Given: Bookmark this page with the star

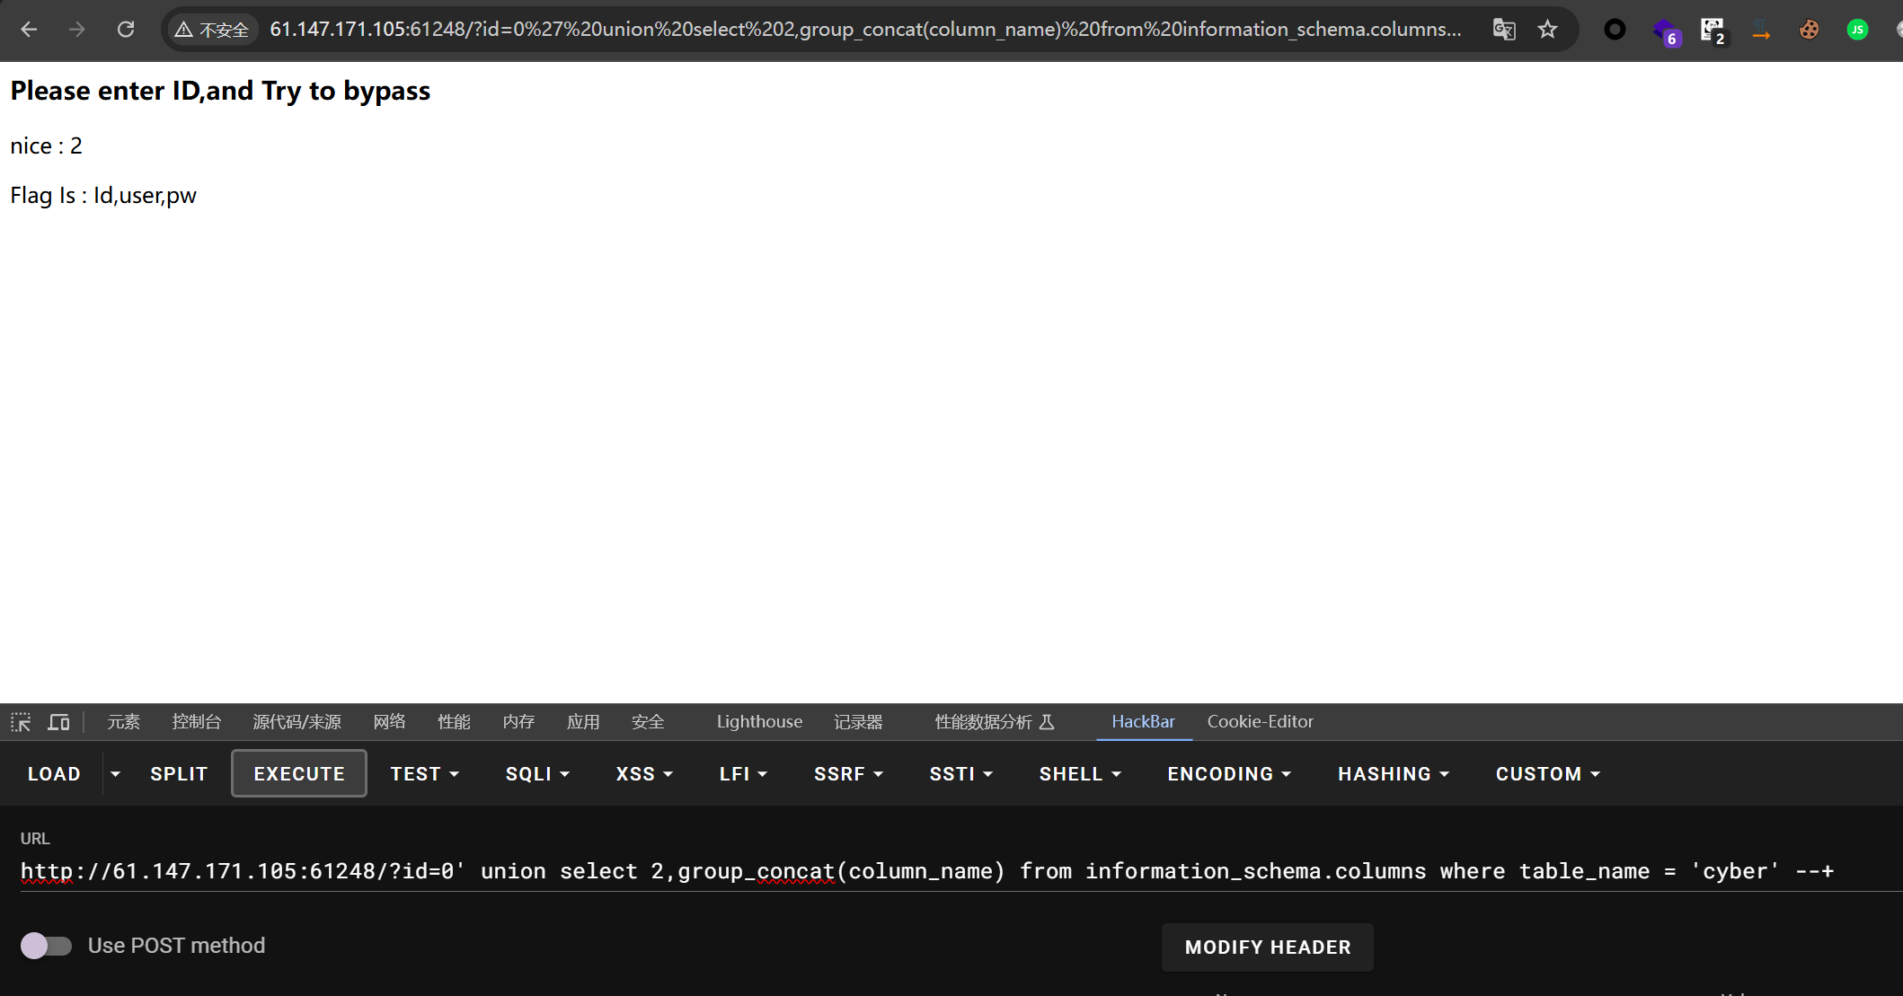Looking at the screenshot, I should [1547, 30].
